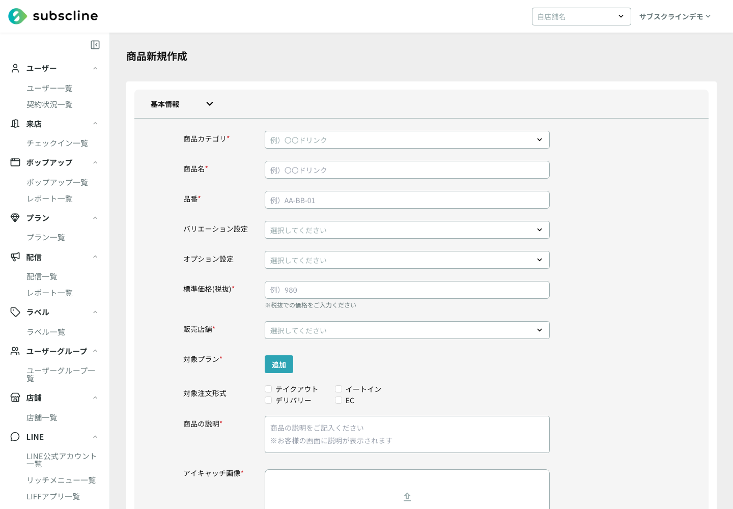733x509 pixels.
Task: Collapse the プラン menu chevron
Action: point(95,218)
